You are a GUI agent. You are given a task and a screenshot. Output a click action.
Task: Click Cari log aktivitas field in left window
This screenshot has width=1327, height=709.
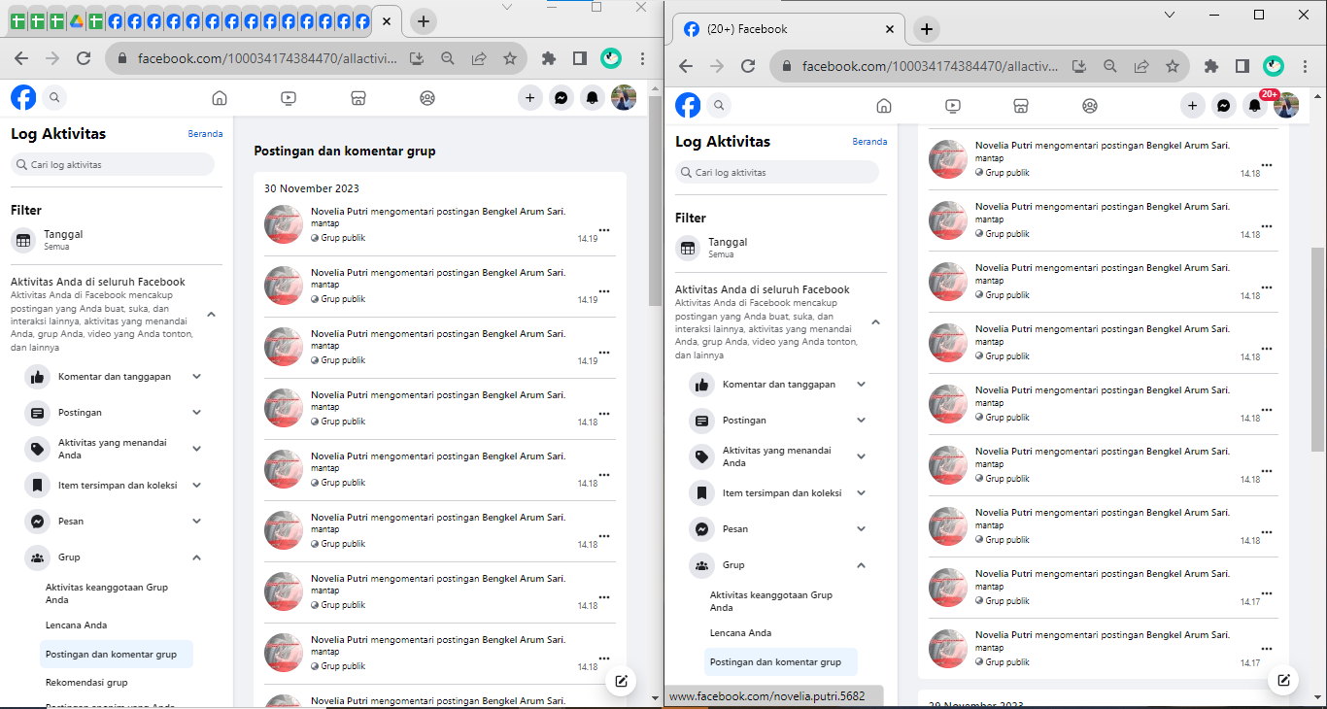tap(113, 165)
